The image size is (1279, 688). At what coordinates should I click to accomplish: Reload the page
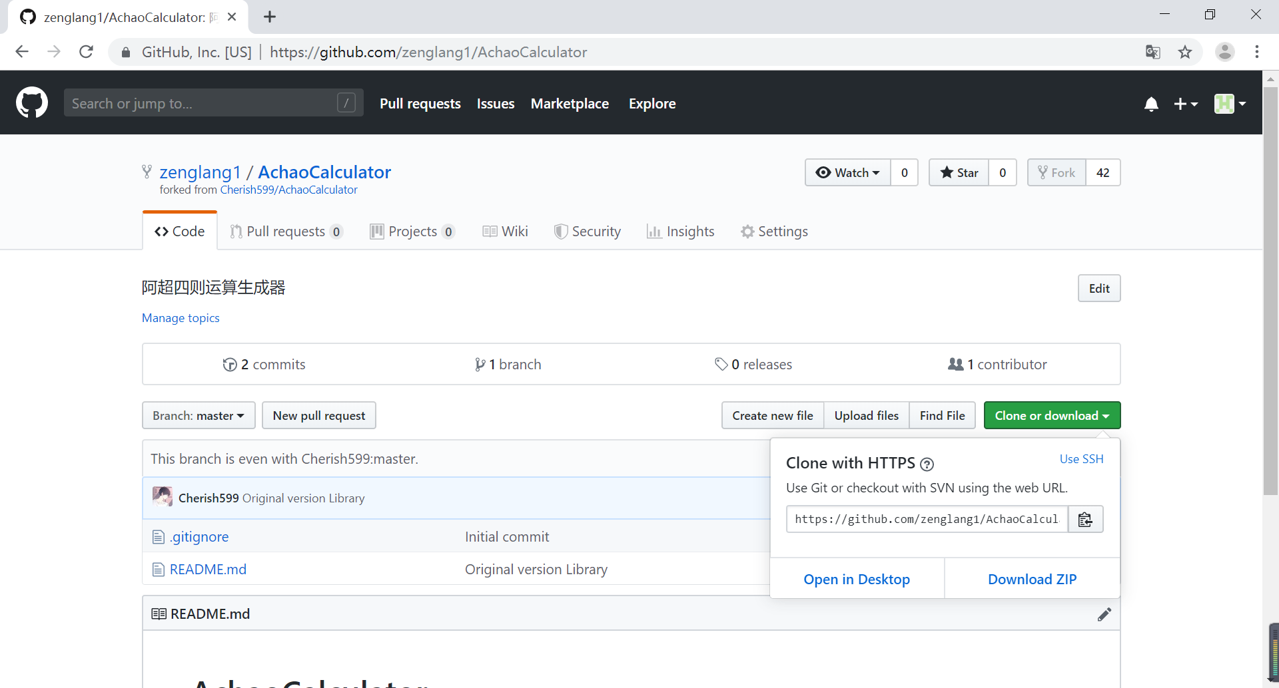(x=86, y=52)
